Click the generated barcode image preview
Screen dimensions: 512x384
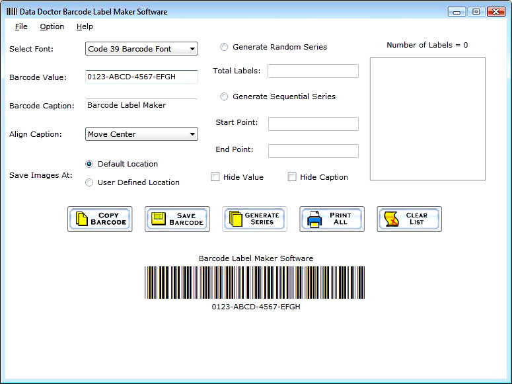255,282
